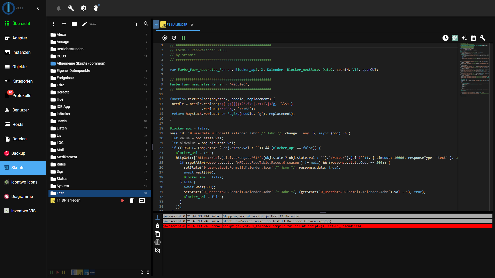Hide the log panel with the eye icon
This screenshot has height=278, width=495.
click(158, 250)
